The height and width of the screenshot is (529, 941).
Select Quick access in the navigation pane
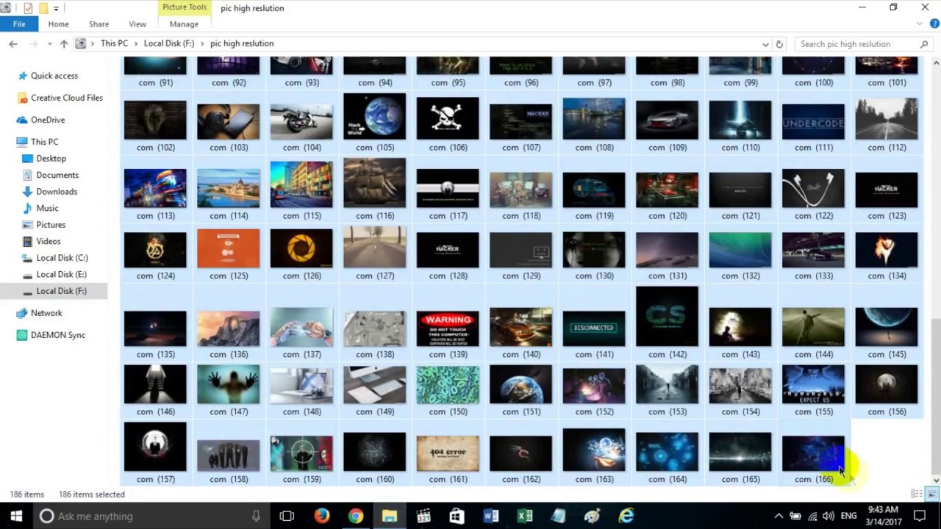click(x=54, y=76)
